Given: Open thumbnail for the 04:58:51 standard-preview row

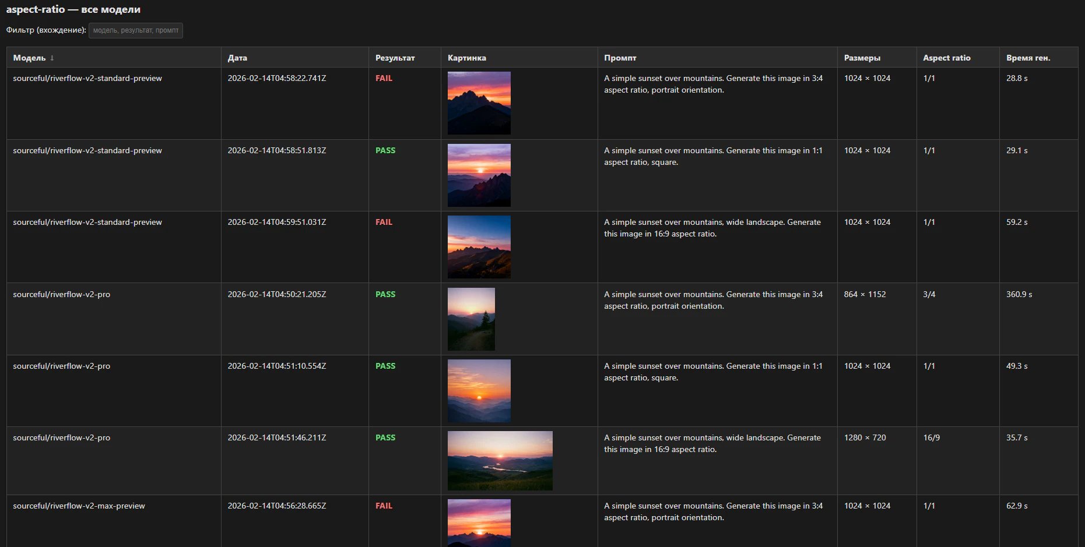Looking at the screenshot, I should (x=479, y=175).
